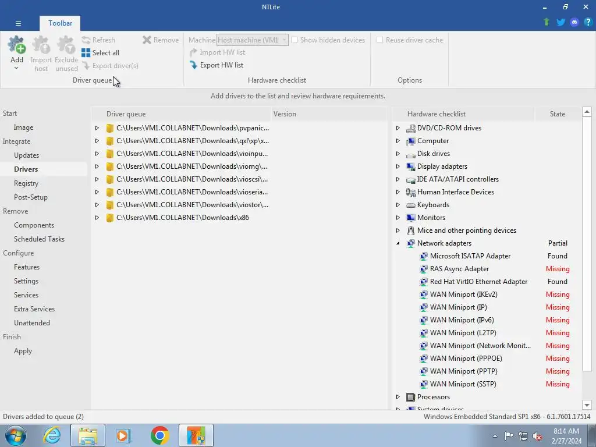
Task: Expand the Computer hardware category
Action: [x=398, y=141]
